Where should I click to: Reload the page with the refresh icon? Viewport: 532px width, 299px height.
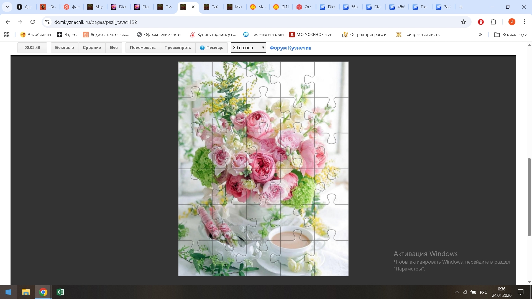pos(33,22)
